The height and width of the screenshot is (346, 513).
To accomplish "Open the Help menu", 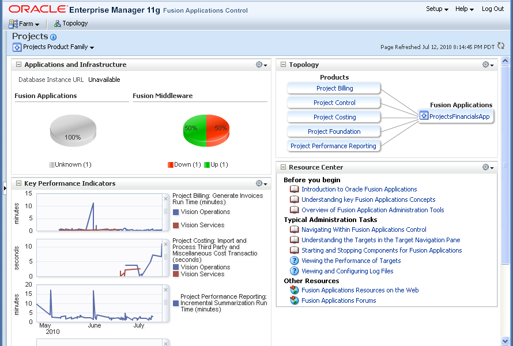I will (464, 9).
